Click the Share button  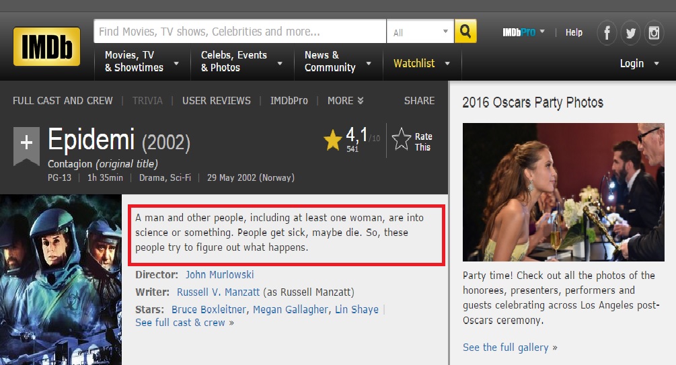coord(419,101)
